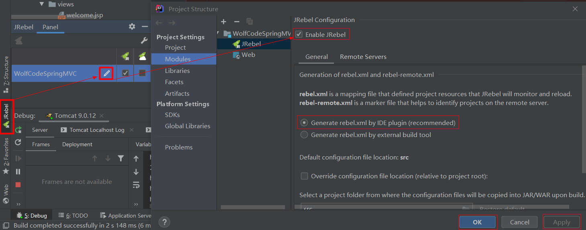Click the wrench icon in JRebel panel

(x=144, y=40)
